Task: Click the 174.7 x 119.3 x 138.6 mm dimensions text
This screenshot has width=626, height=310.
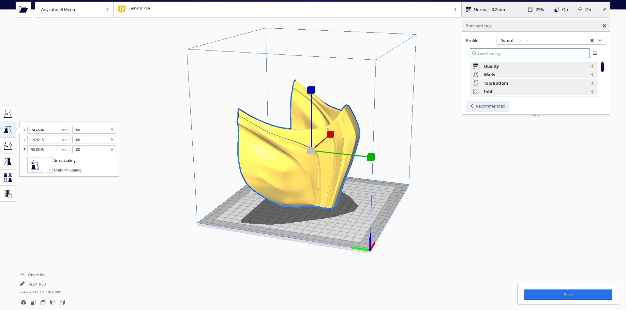Action: 40,292
